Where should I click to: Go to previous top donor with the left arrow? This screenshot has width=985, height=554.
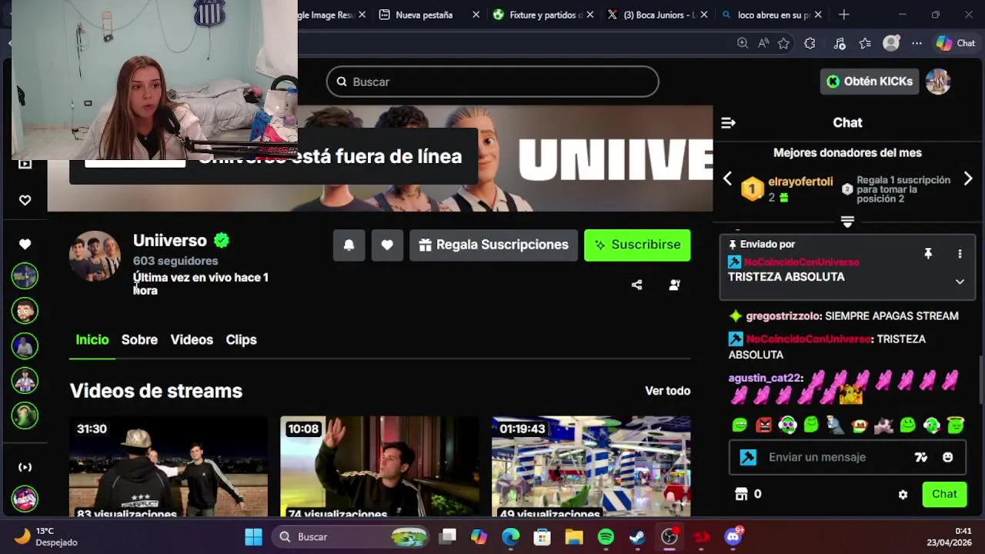(x=727, y=179)
